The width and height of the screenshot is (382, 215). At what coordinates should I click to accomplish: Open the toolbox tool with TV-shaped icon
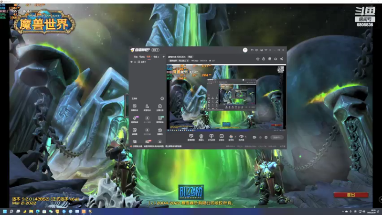160,131
